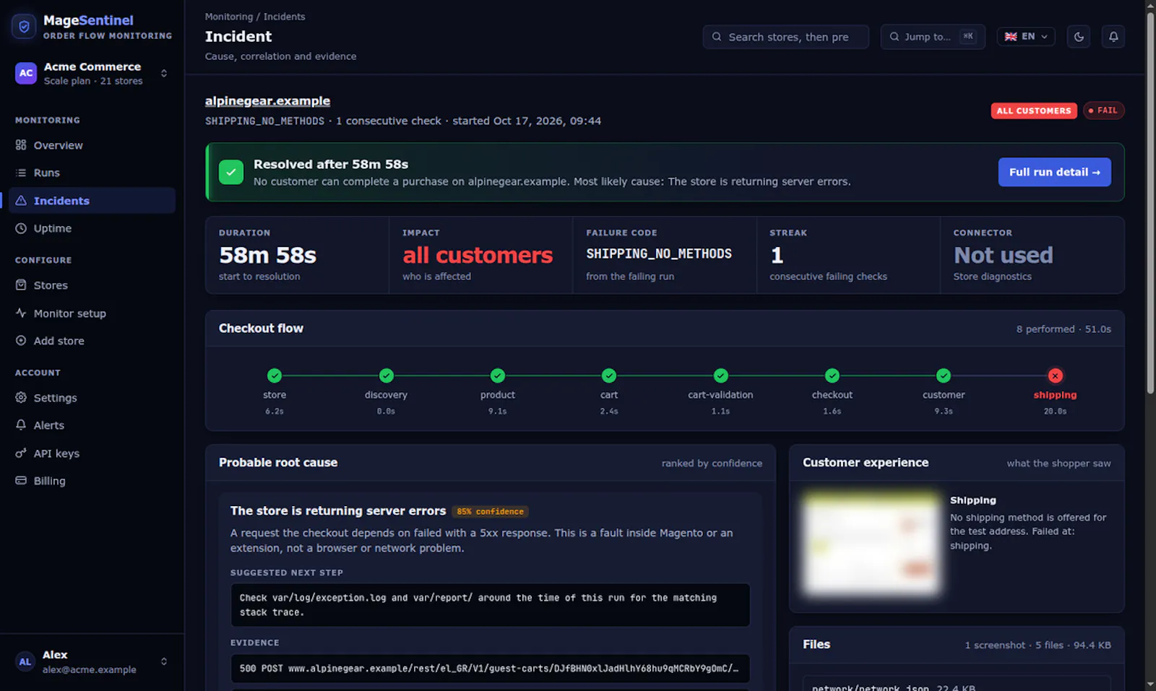
Task: Click the AC organization avatar
Action: pyautogui.click(x=26, y=73)
